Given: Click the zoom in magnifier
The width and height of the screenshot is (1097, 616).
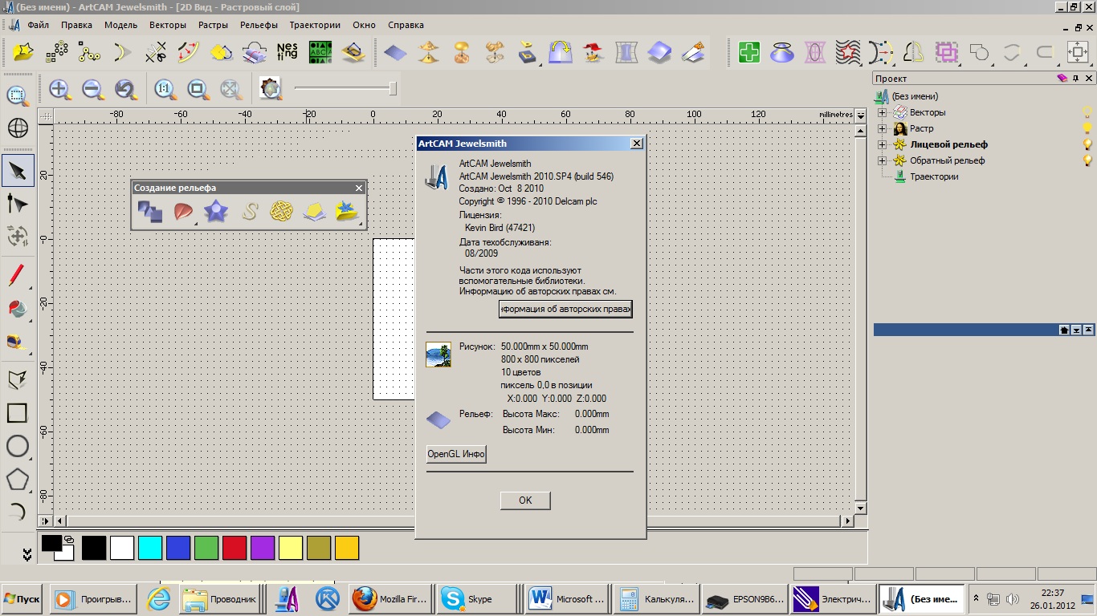Looking at the screenshot, I should click(x=60, y=89).
